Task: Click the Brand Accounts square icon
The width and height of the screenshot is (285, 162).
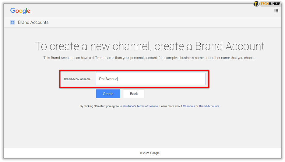Action: point(12,22)
